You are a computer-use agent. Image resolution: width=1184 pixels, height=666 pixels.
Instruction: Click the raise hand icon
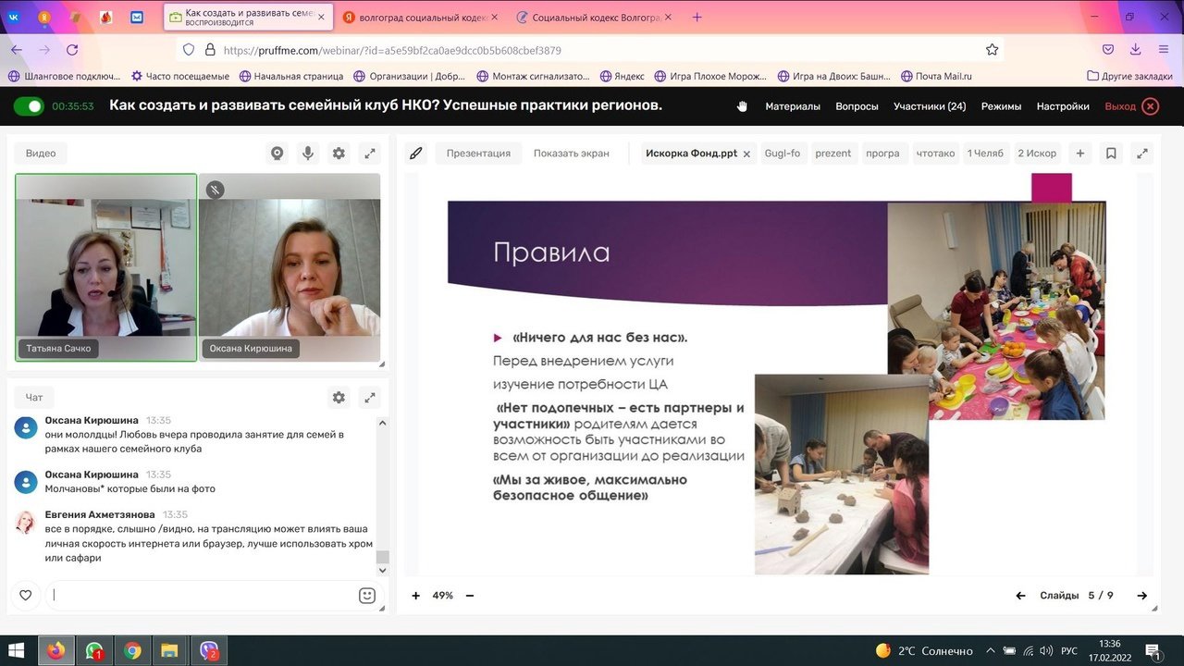click(x=742, y=106)
